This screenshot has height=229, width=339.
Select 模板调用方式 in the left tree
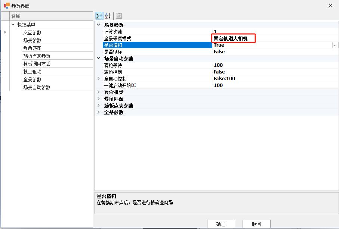pos(37,64)
